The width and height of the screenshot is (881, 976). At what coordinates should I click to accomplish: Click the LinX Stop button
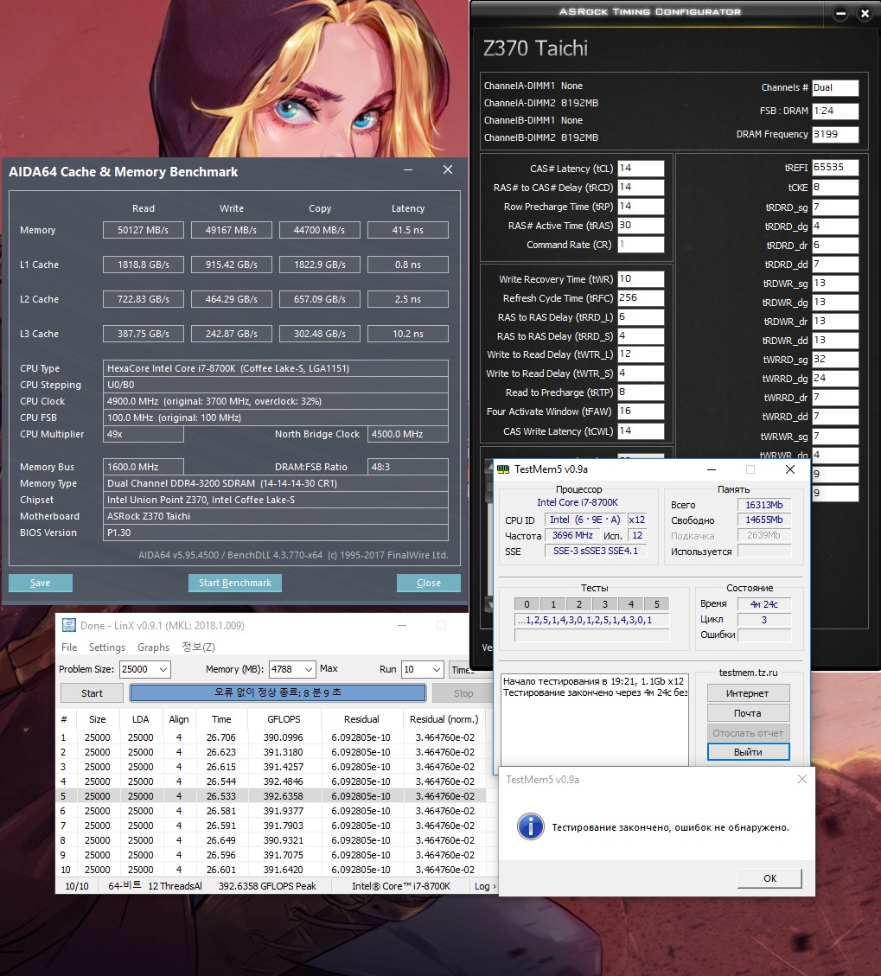click(463, 692)
